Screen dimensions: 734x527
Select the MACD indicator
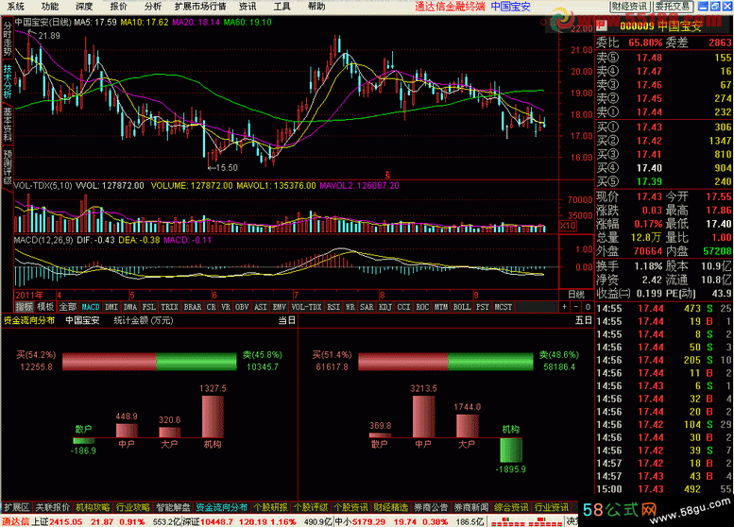click(x=91, y=307)
